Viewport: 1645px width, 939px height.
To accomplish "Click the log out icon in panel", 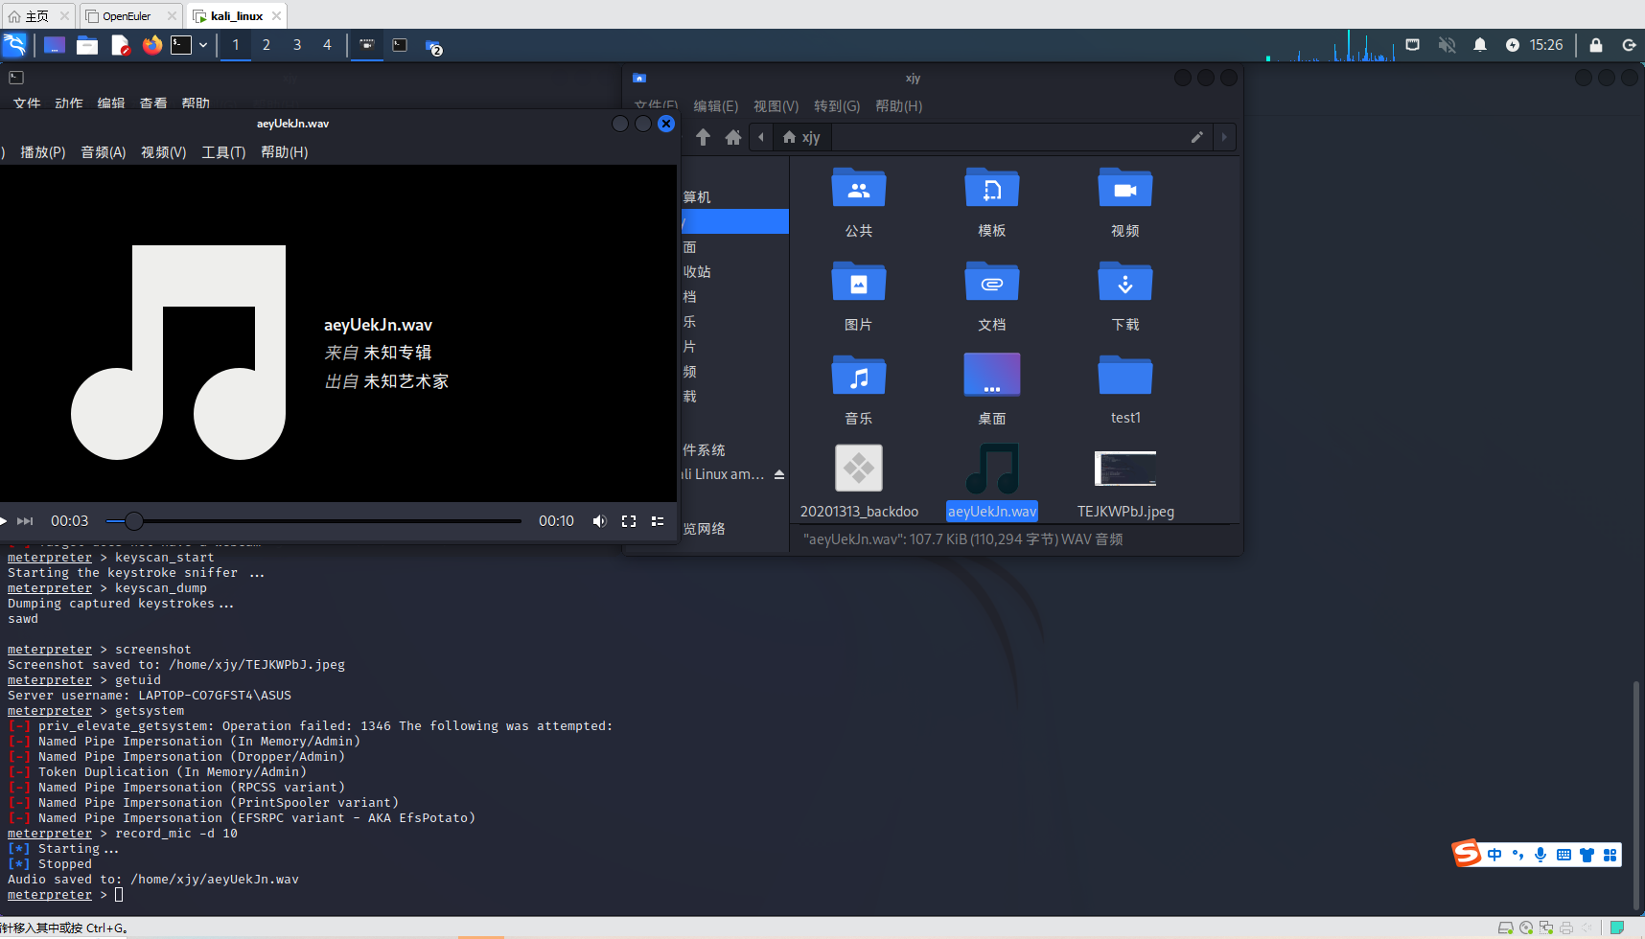I will coord(1629,45).
